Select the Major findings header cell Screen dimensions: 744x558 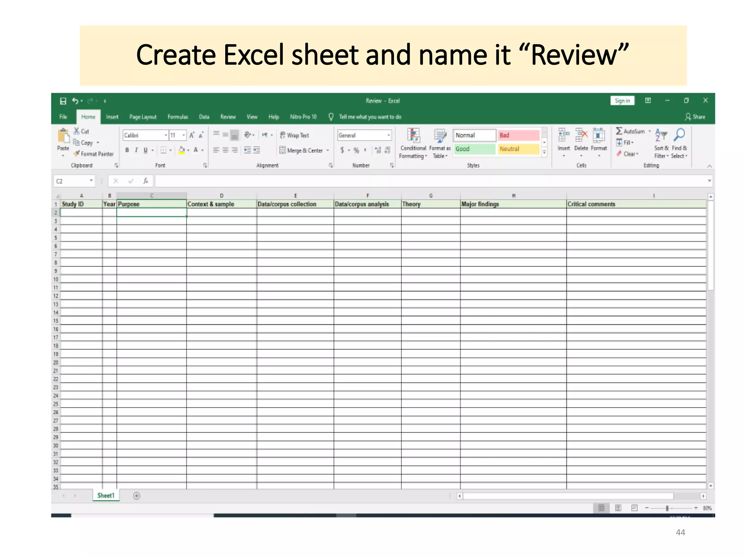(513, 204)
